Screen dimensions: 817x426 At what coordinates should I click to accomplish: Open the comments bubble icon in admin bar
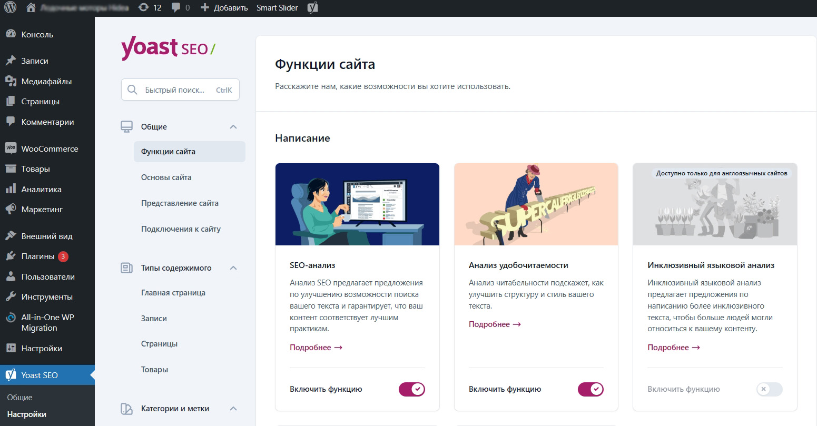point(176,7)
